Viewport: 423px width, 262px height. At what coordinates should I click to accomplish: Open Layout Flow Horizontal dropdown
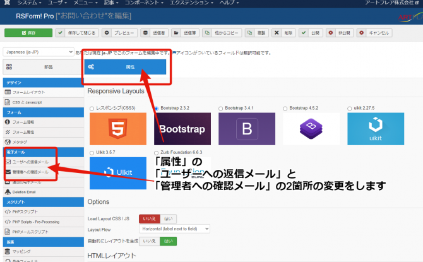coord(174,229)
